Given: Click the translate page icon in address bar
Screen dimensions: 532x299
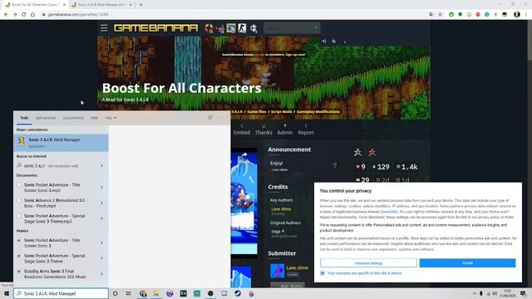Looking at the screenshot, I should click(431, 15).
